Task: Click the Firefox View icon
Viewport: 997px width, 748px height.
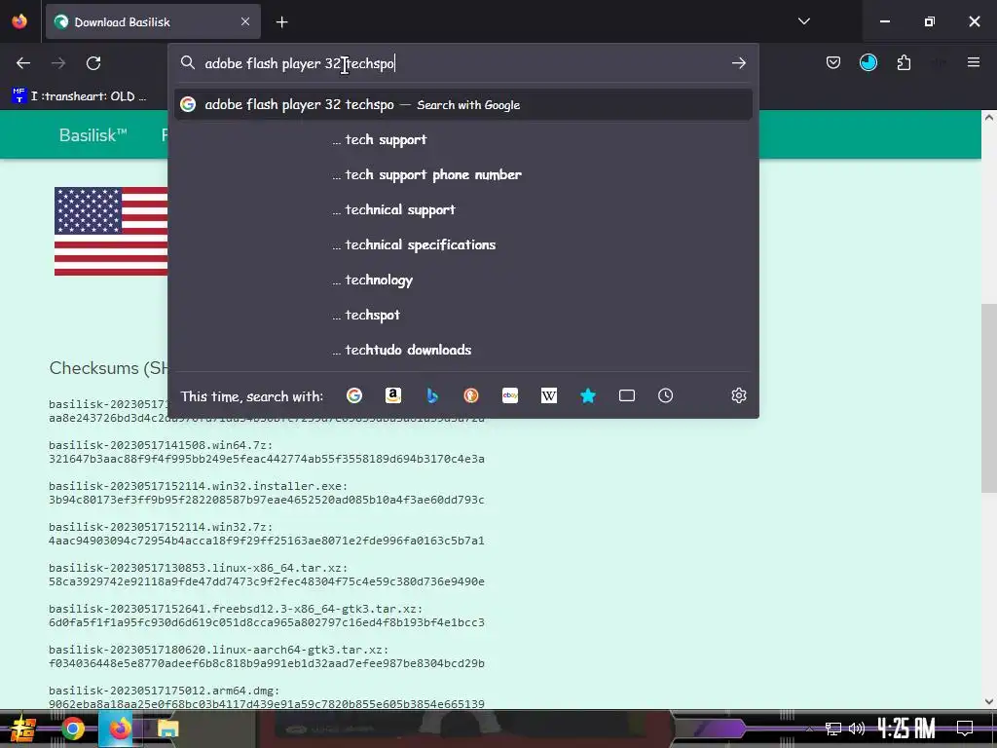Action: 19,21
